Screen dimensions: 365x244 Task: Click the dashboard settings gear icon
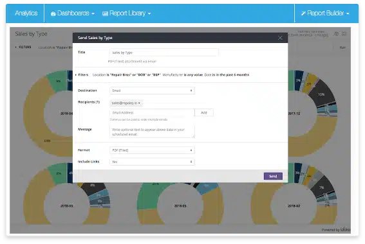[337, 34]
